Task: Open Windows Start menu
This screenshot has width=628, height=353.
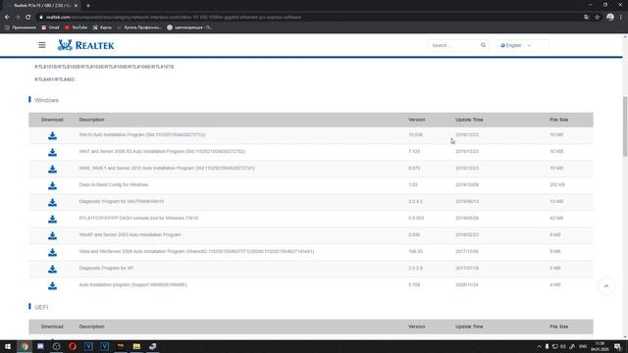Action: click(x=8, y=346)
